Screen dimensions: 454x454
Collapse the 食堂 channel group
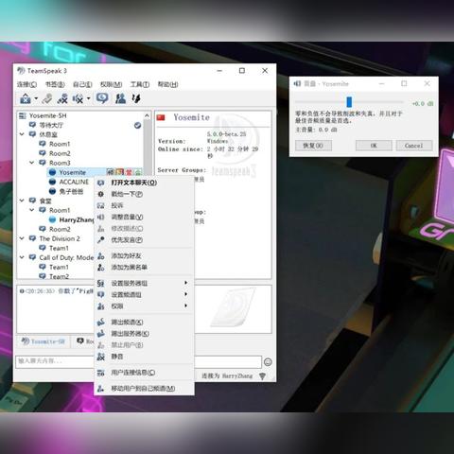22,201
